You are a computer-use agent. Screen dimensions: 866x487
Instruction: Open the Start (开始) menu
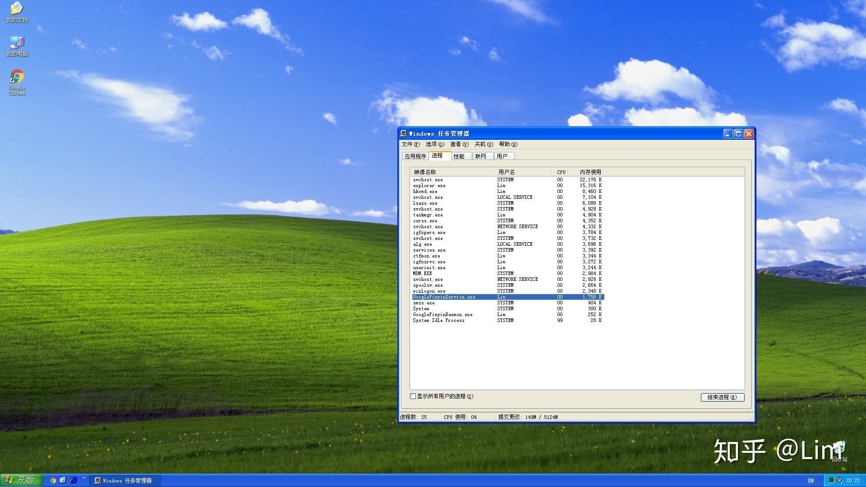tap(21, 480)
